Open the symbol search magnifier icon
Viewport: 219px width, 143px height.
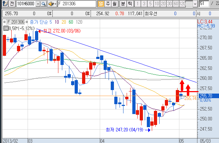(44, 4)
